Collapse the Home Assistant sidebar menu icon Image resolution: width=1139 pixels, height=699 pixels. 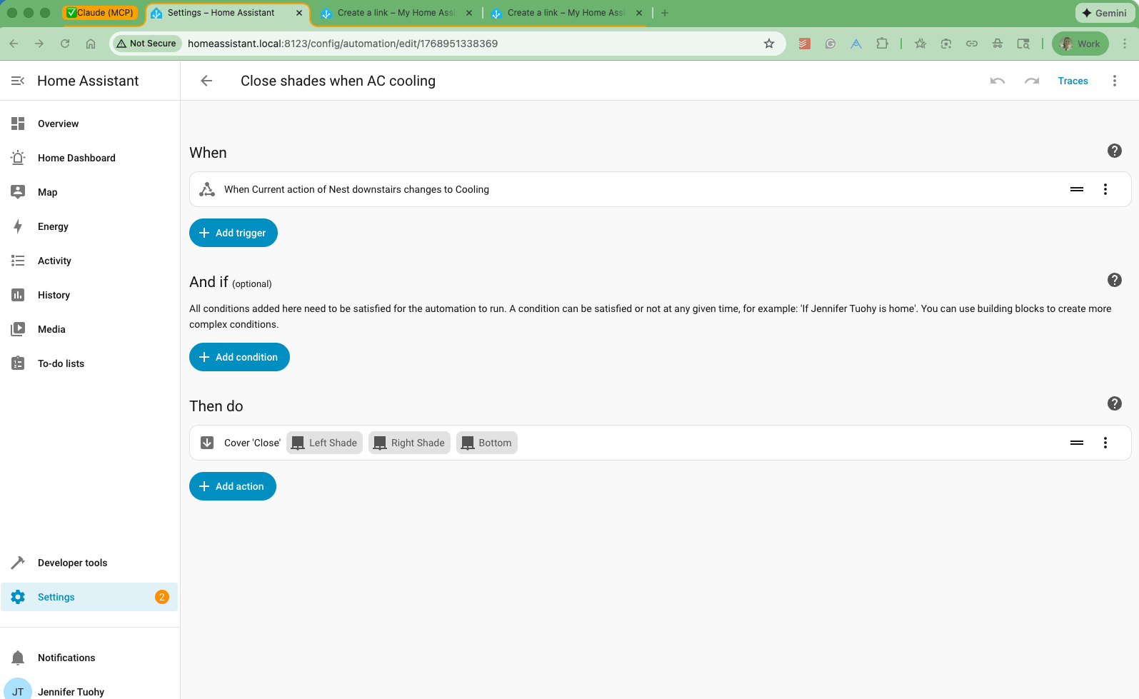pyautogui.click(x=18, y=81)
